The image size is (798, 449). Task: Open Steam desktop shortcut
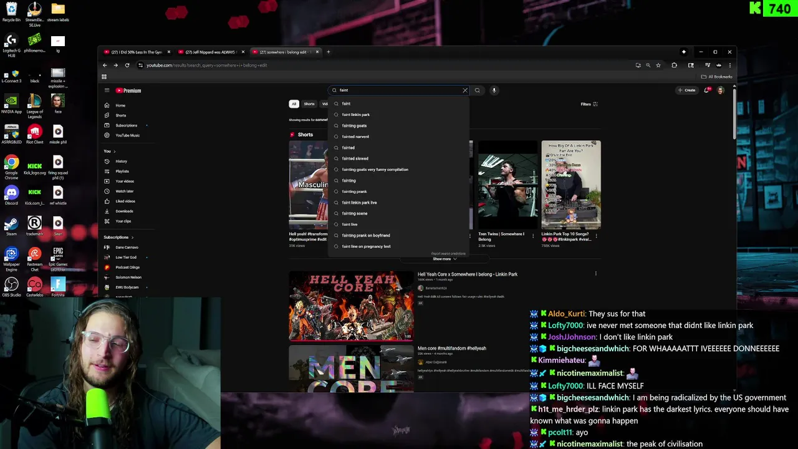[x=11, y=226]
